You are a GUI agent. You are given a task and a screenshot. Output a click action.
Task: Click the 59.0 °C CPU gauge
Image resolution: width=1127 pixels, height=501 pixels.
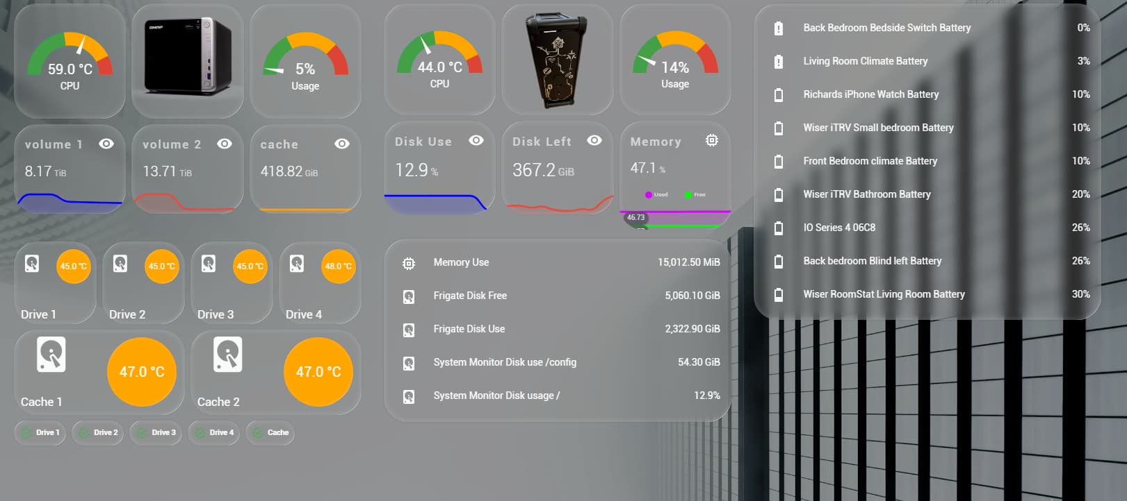click(70, 60)
